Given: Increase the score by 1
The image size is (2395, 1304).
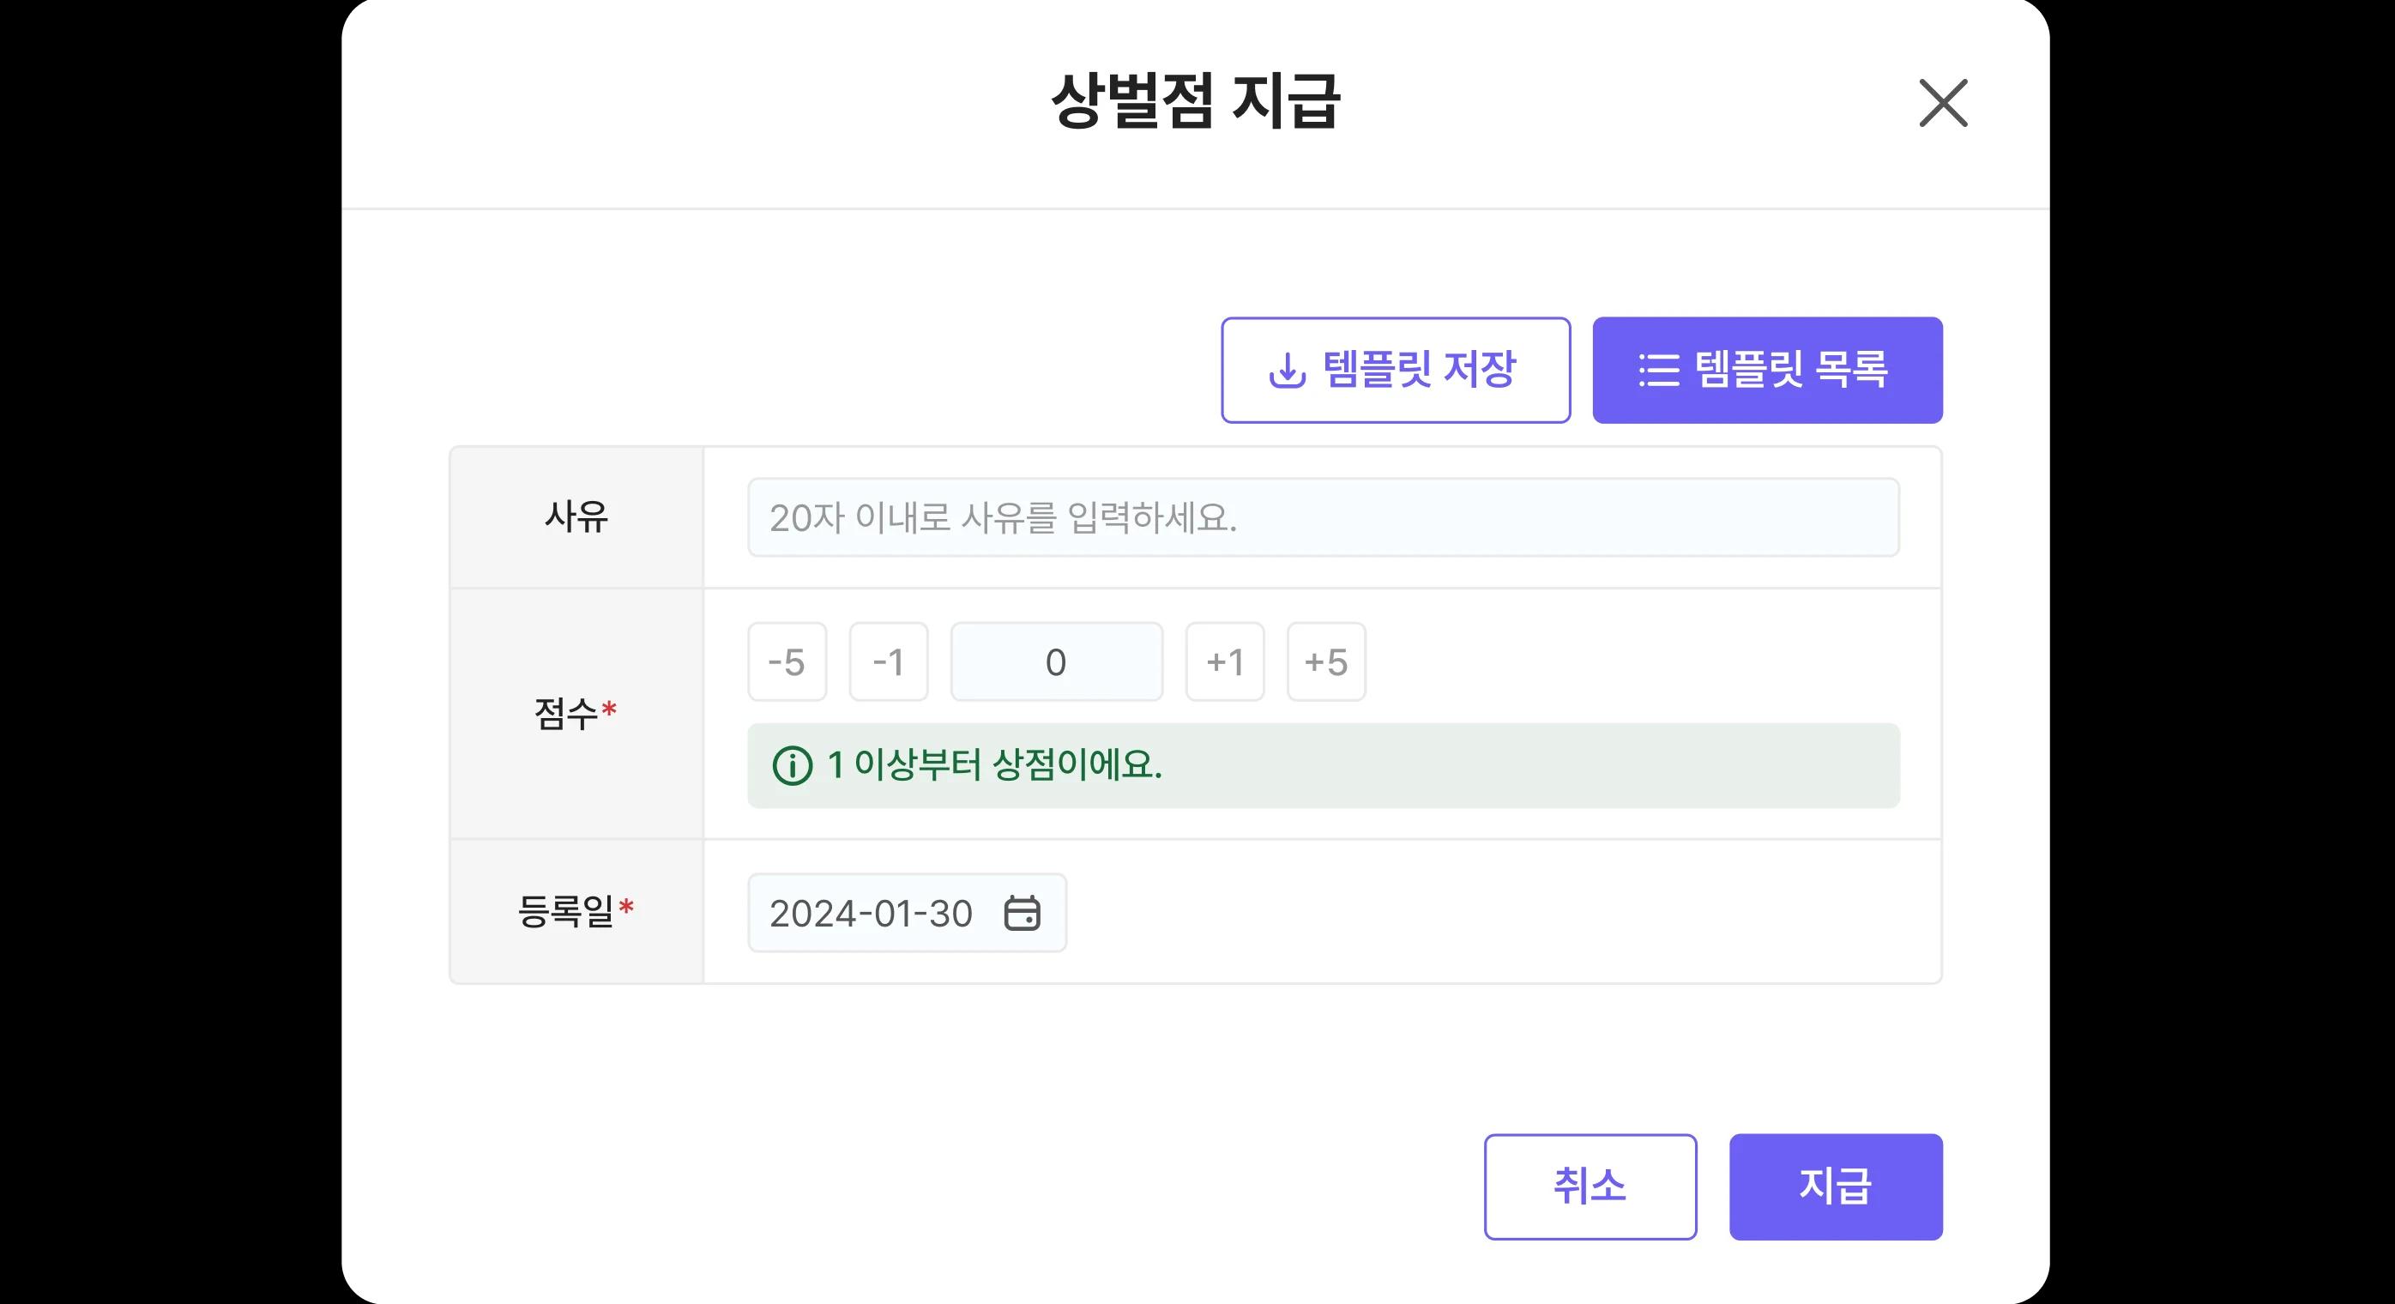Looking at the screenshot, I should (x=1224, y=661).
